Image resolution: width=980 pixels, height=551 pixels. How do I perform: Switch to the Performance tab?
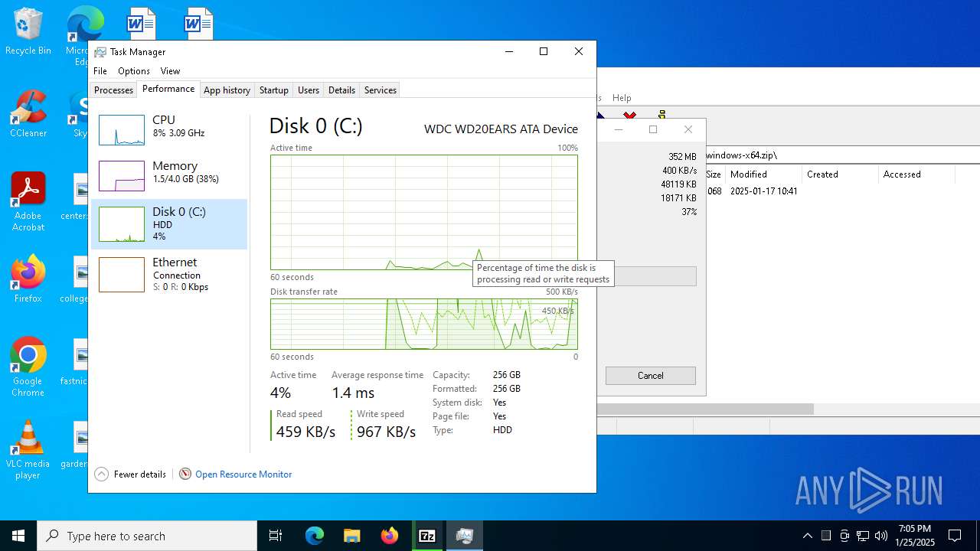(x=168, y=89)
